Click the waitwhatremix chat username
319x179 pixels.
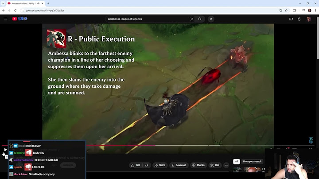click(23, 160)
